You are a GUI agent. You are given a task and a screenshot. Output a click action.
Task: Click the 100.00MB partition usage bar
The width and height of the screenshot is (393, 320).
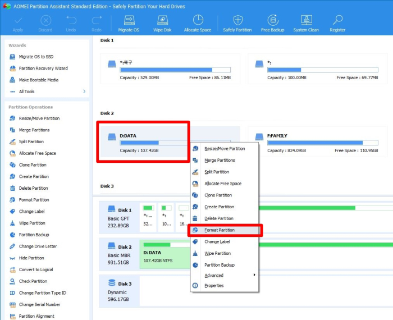[x=323, y=70]
